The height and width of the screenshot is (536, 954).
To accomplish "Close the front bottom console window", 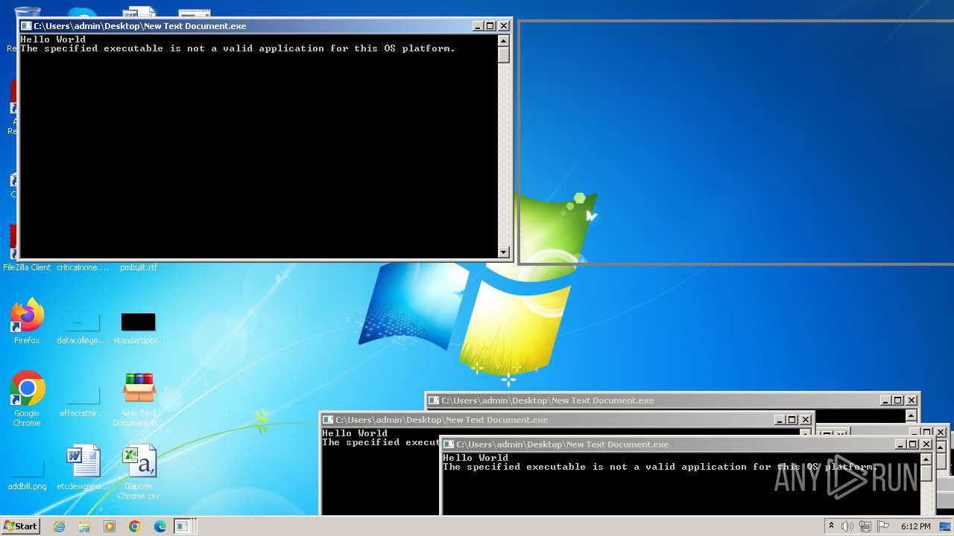I will [x=926, y=444].
